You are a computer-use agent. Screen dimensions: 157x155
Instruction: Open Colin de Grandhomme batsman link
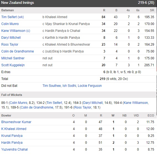click(x=18, y=51)
